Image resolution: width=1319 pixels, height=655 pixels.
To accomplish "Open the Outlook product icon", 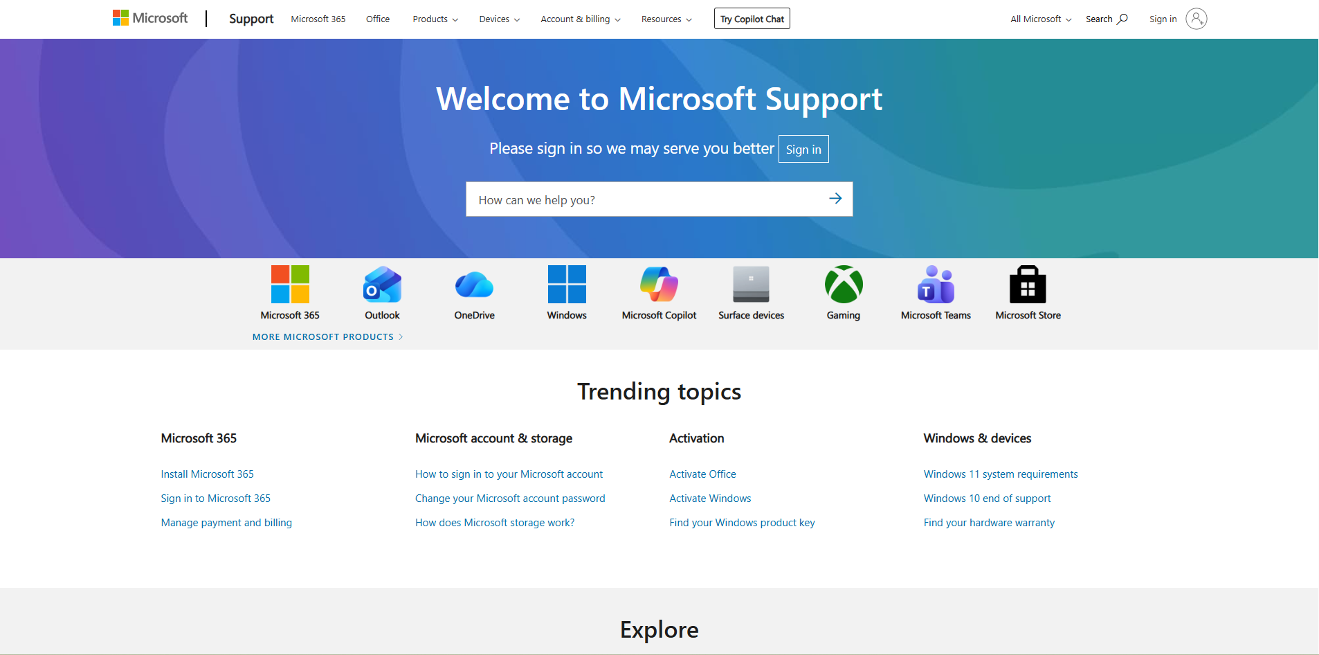I will (382, 285).
